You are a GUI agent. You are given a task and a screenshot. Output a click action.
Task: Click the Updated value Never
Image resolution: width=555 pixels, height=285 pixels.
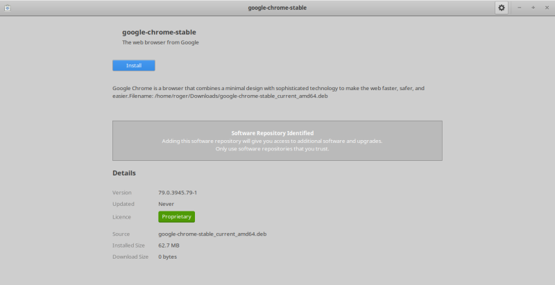click(x=166, y=204)
